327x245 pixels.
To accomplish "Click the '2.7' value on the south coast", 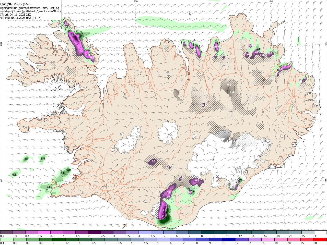I will pyautogui.click(x=164, y=216).
